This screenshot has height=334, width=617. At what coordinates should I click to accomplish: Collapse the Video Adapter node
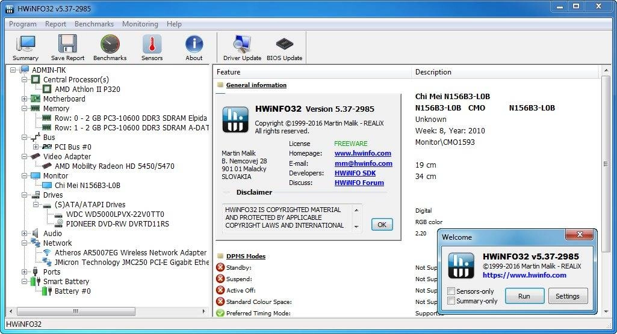(x=25, y=157)
